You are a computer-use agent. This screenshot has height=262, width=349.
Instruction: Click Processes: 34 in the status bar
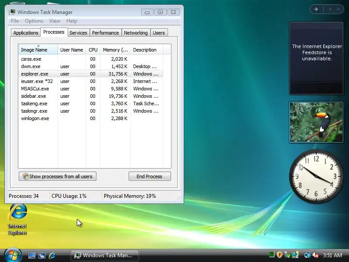point(24,196)
